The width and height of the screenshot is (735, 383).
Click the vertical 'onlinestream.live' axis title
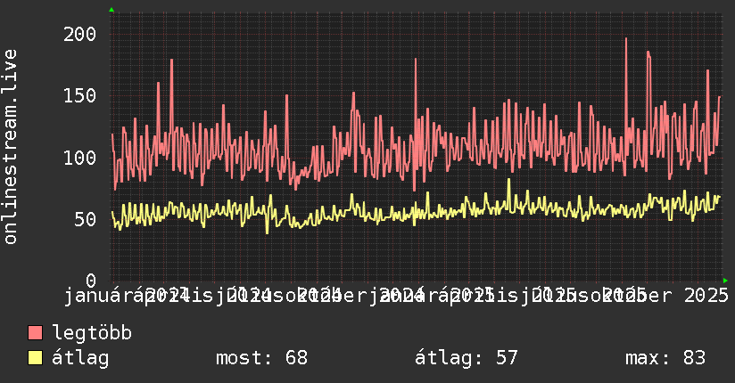click(x=10, y=147)
